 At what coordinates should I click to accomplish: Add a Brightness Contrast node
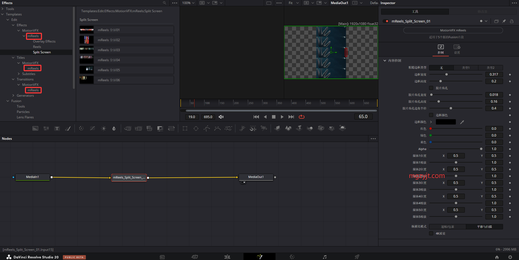[103, 128]
